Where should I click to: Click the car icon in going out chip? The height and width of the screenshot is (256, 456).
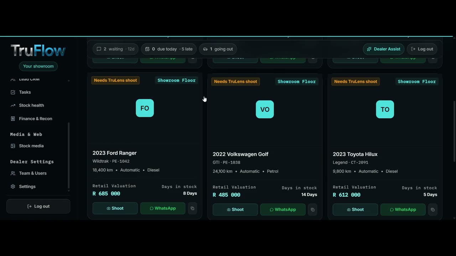[x=206, y=49]
